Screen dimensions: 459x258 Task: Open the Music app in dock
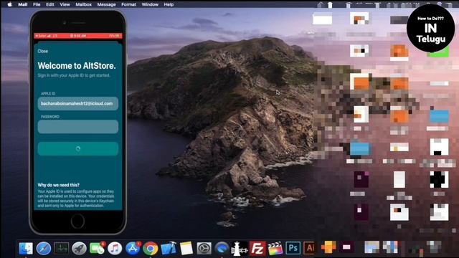[115, 249]
